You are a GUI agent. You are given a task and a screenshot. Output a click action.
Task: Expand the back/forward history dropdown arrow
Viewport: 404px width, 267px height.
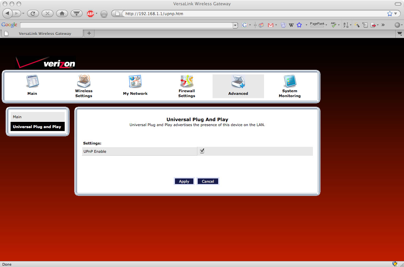[x=23, y=14]
